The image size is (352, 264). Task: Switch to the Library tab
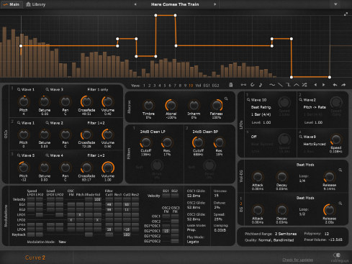point(35,4)
